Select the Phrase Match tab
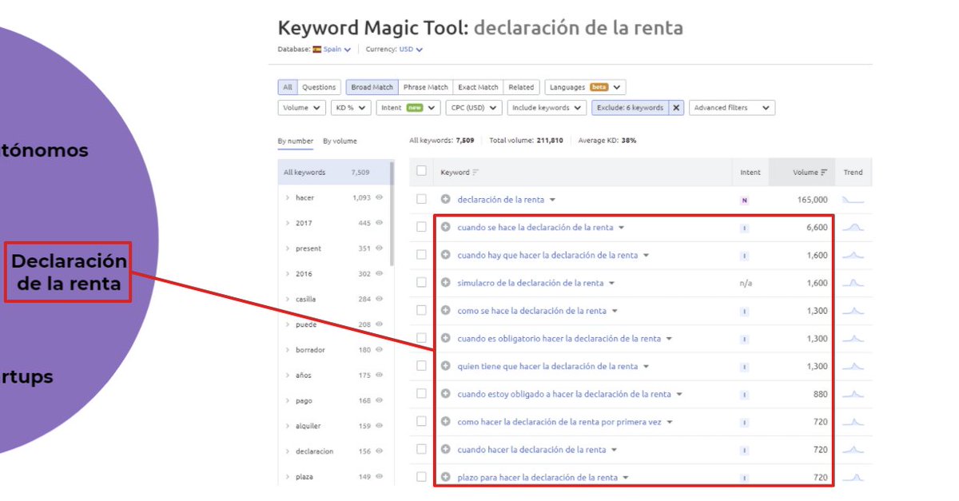 (425, 87)
